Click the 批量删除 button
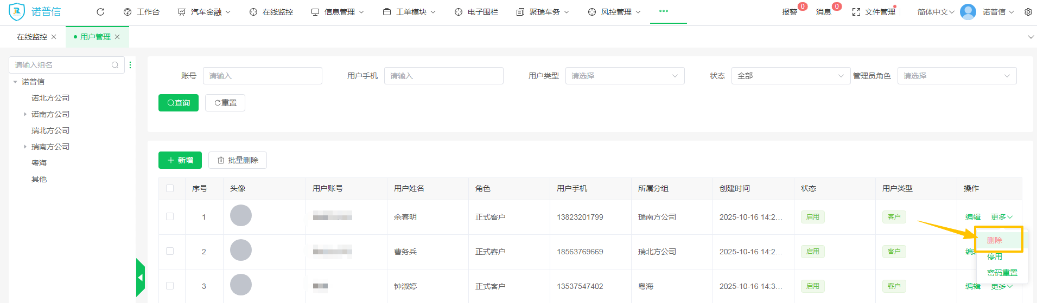Image resolution: width=1037 pixels, height=303 pixels. pyautogui.click(x=238, y=160)
